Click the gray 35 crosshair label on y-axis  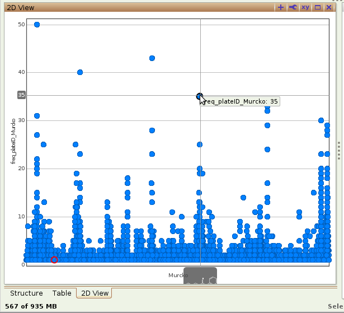pyautogui.click(x=22, y=95)
